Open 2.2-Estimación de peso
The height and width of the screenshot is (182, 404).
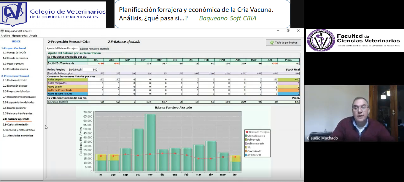pos(15,86)
